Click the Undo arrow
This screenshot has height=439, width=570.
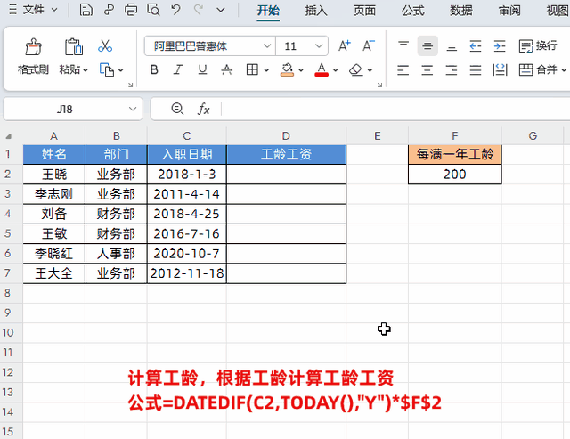175,10
